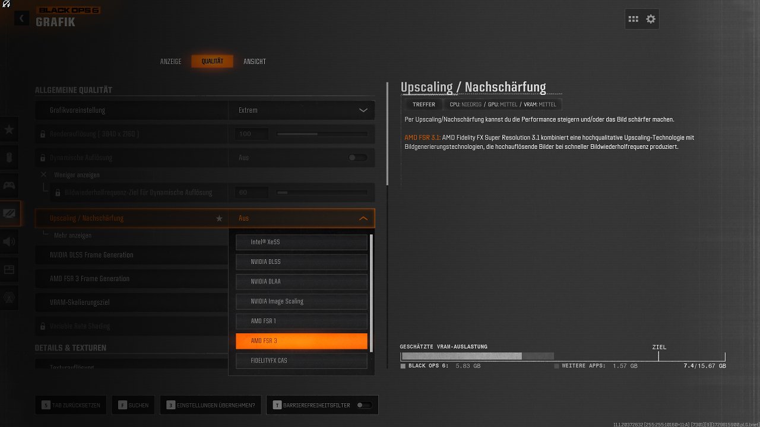The width and height of the screenshot is (760, 427).
Task: Open the interface layout category in sidebar
Action: click(x=9, y=269)
